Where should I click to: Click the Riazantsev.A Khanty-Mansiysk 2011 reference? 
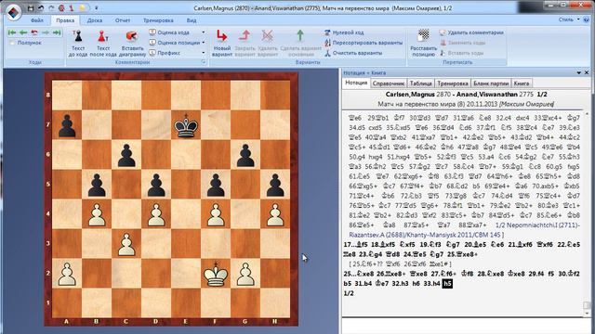[x=426, y=235]
